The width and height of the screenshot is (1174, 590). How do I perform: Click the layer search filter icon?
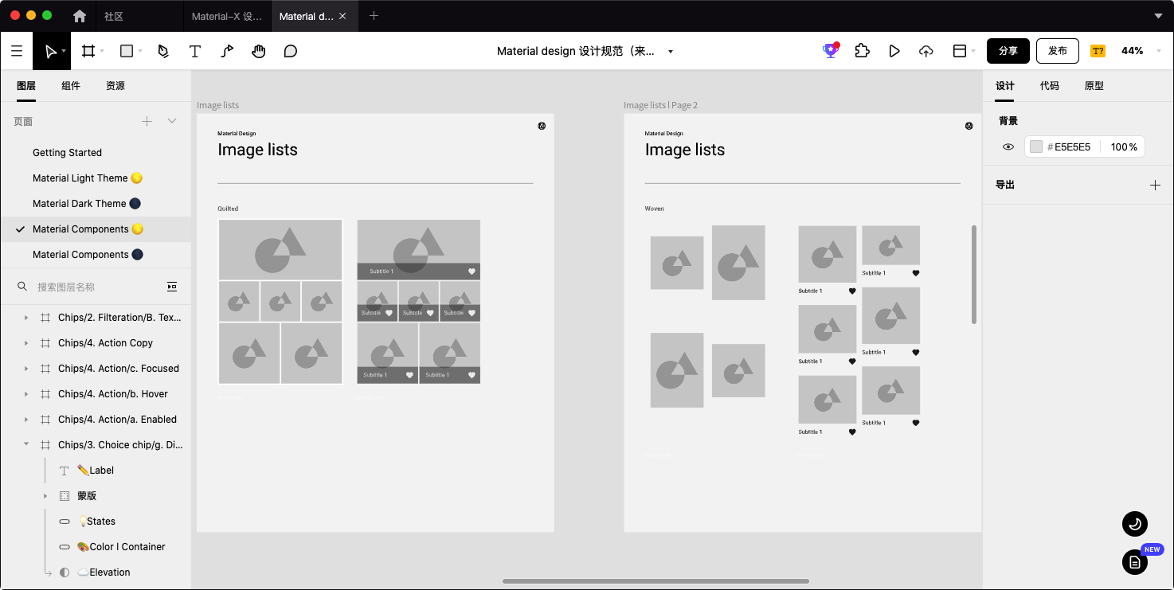172,287
